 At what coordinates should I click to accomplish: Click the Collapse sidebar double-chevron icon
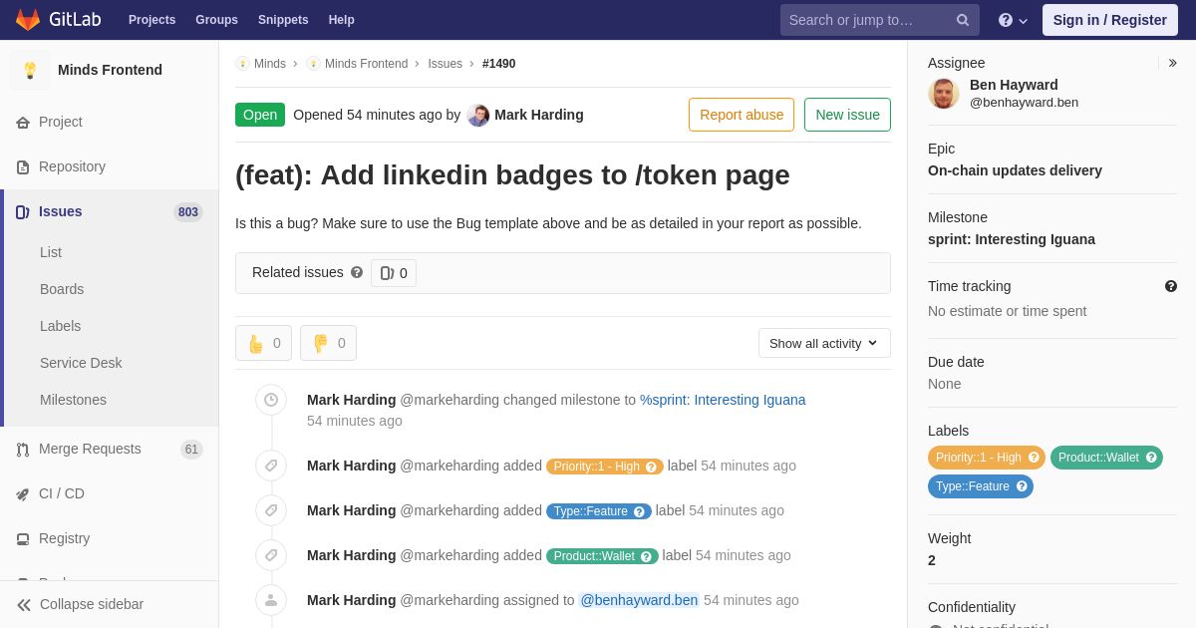tap(24, 605)
